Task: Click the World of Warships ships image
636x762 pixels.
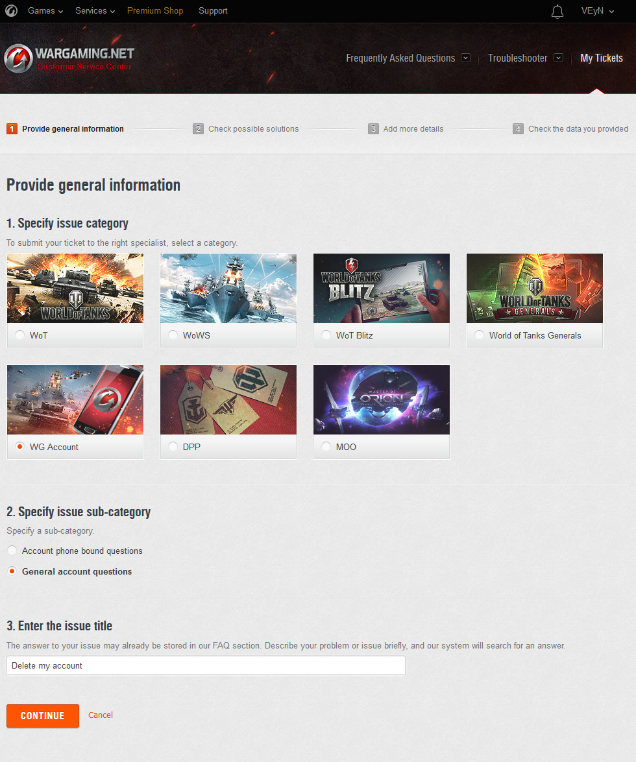Action: click(228, 288)
